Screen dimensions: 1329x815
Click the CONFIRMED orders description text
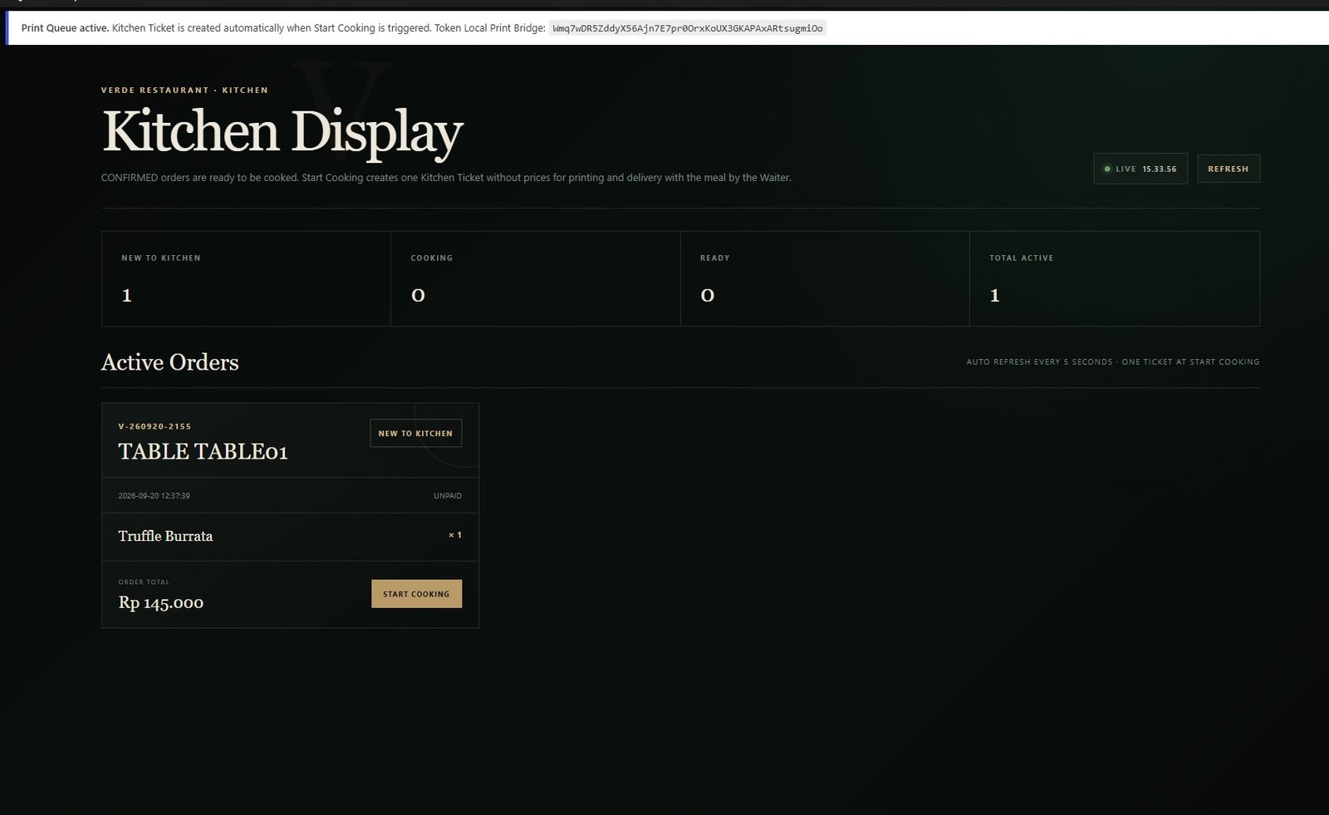click(446, 178)
